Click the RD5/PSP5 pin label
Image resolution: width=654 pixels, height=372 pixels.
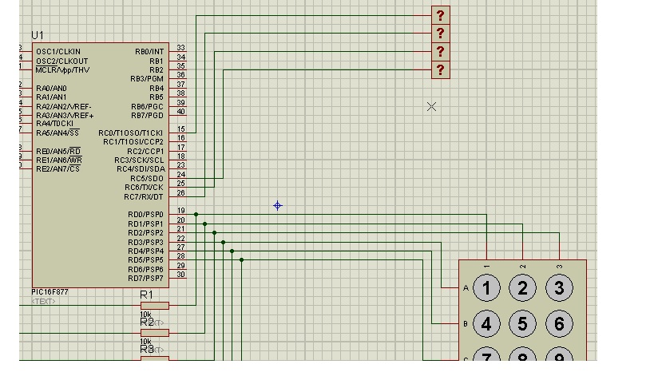click(x=145, y=260)
